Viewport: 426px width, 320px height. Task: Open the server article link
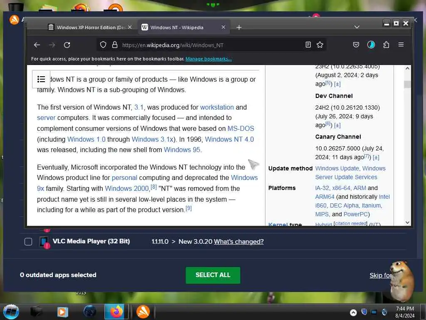tap(46, 118)
